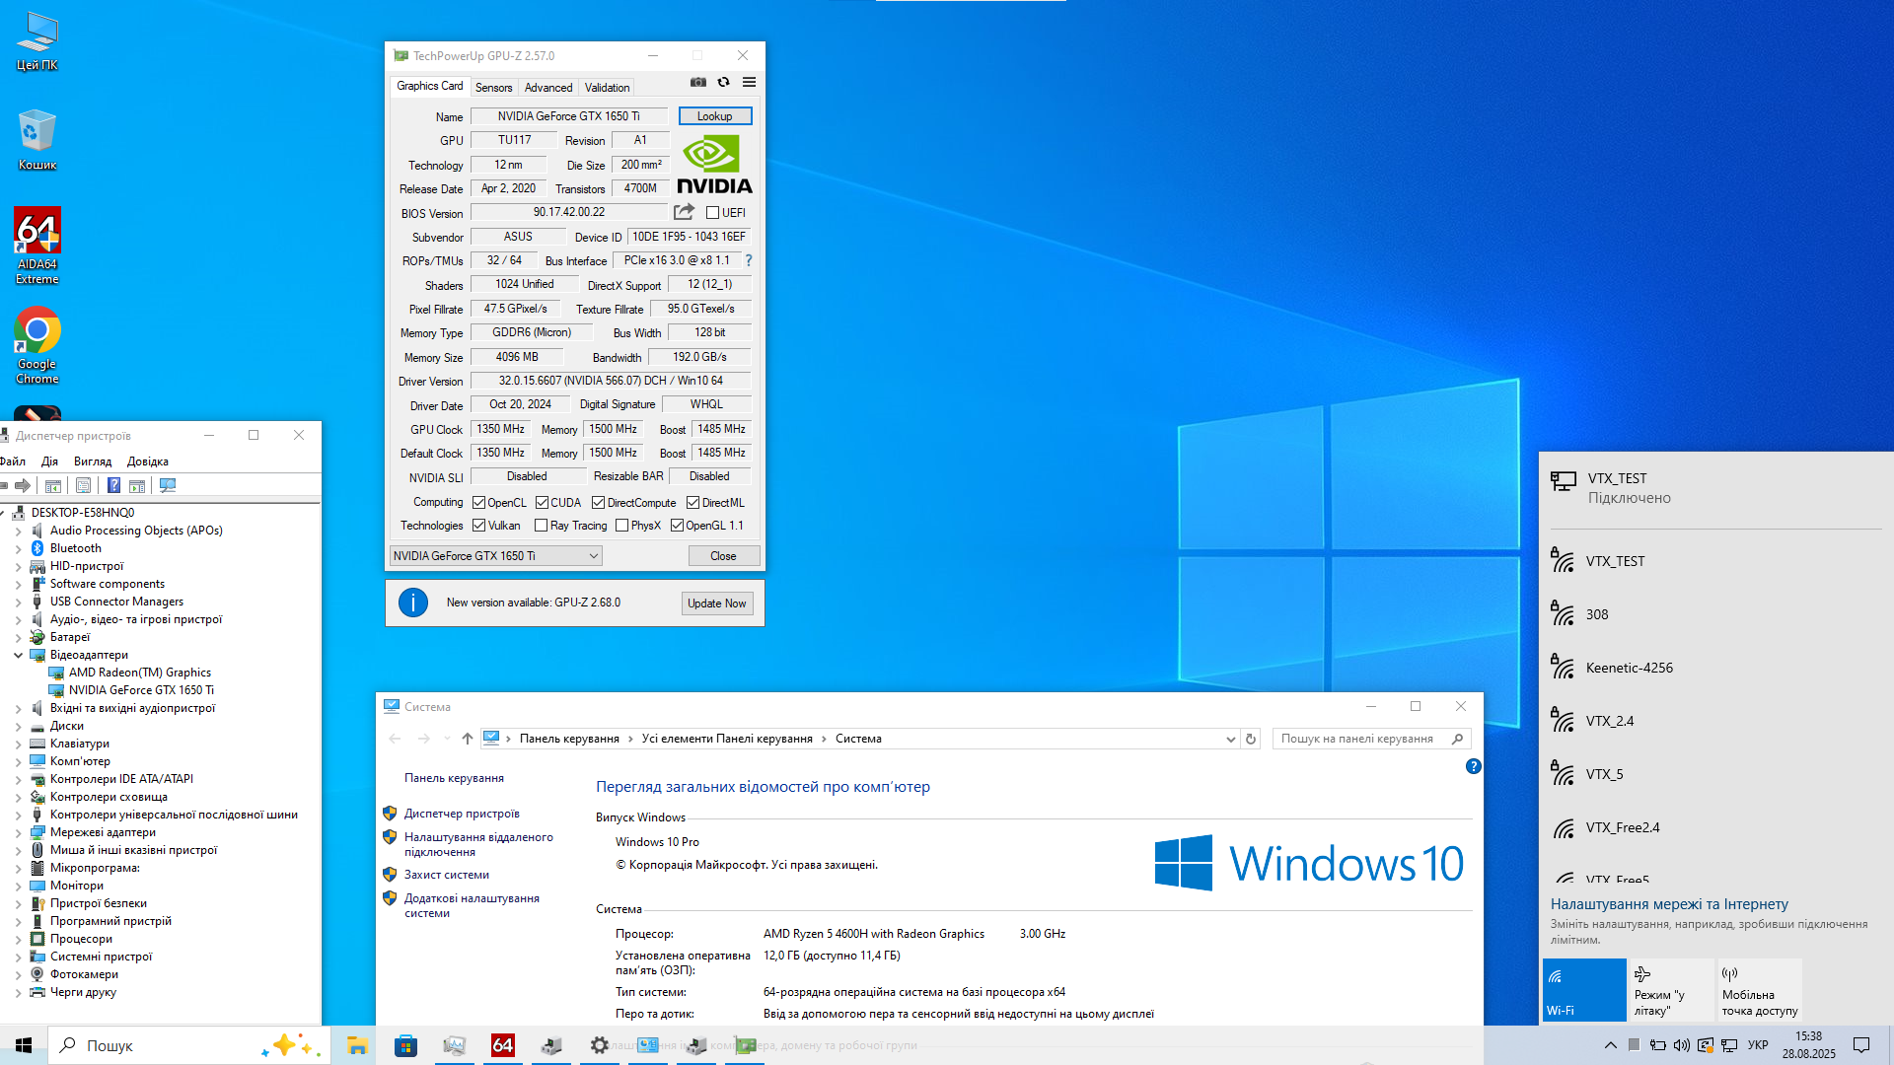Open the Вигляд menu in Device Manager

coord(93,461)
